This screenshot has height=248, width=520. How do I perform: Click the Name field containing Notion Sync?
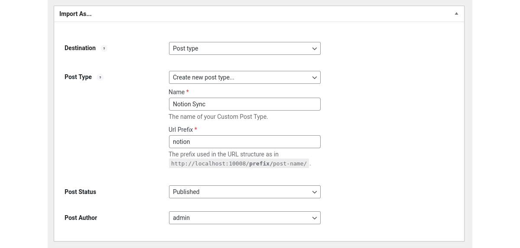(244, 104)
